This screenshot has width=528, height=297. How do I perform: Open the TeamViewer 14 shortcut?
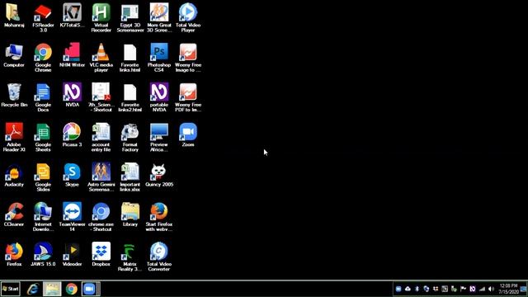[x=72, y=217]
